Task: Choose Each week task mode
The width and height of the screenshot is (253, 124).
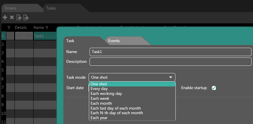Action: 132,98
